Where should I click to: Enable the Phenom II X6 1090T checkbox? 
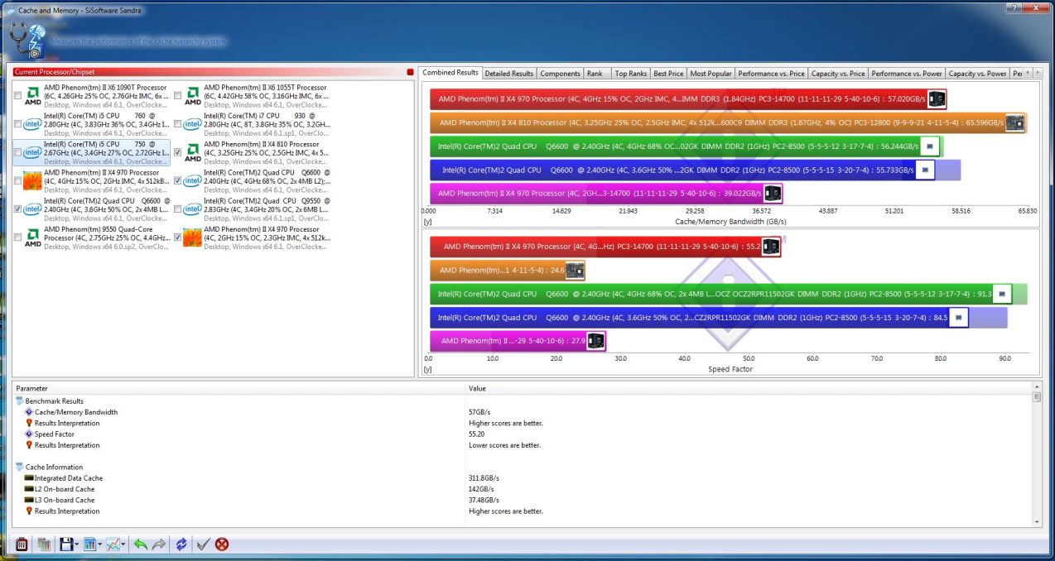[18, 96]
